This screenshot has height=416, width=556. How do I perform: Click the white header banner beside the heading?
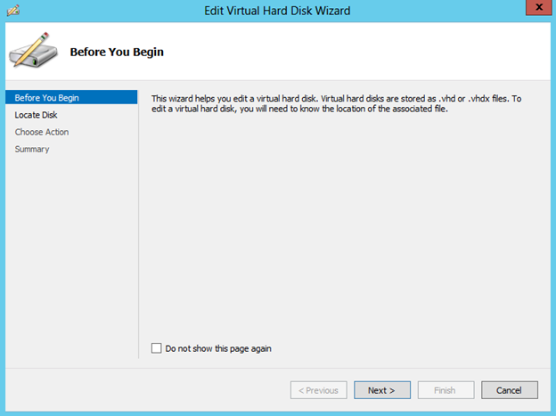[x=355, y=52]
